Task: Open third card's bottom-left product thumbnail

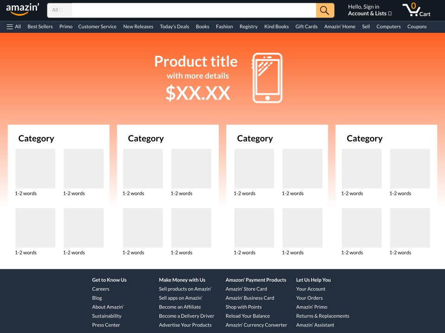Action: (254, 228)
